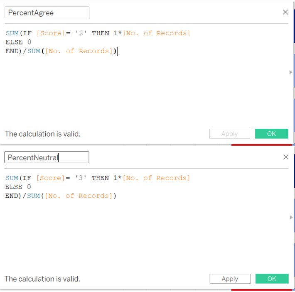The image size is (295, 292).
Task: Click the '3' value in PercentNeutral formula
Action: 79,178
